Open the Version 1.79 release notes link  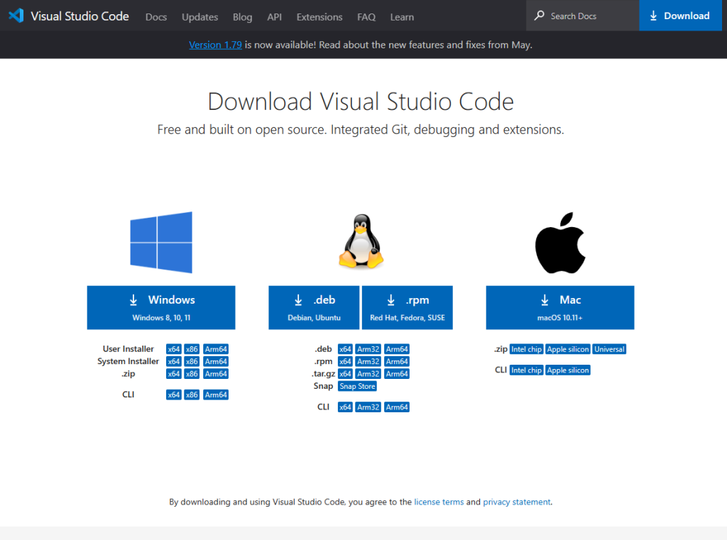tap(215, 45)
